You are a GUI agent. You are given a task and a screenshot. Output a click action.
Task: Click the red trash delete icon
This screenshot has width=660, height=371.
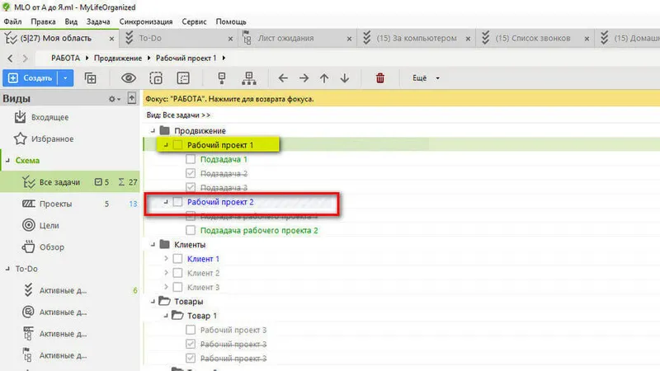click(380, 77)
